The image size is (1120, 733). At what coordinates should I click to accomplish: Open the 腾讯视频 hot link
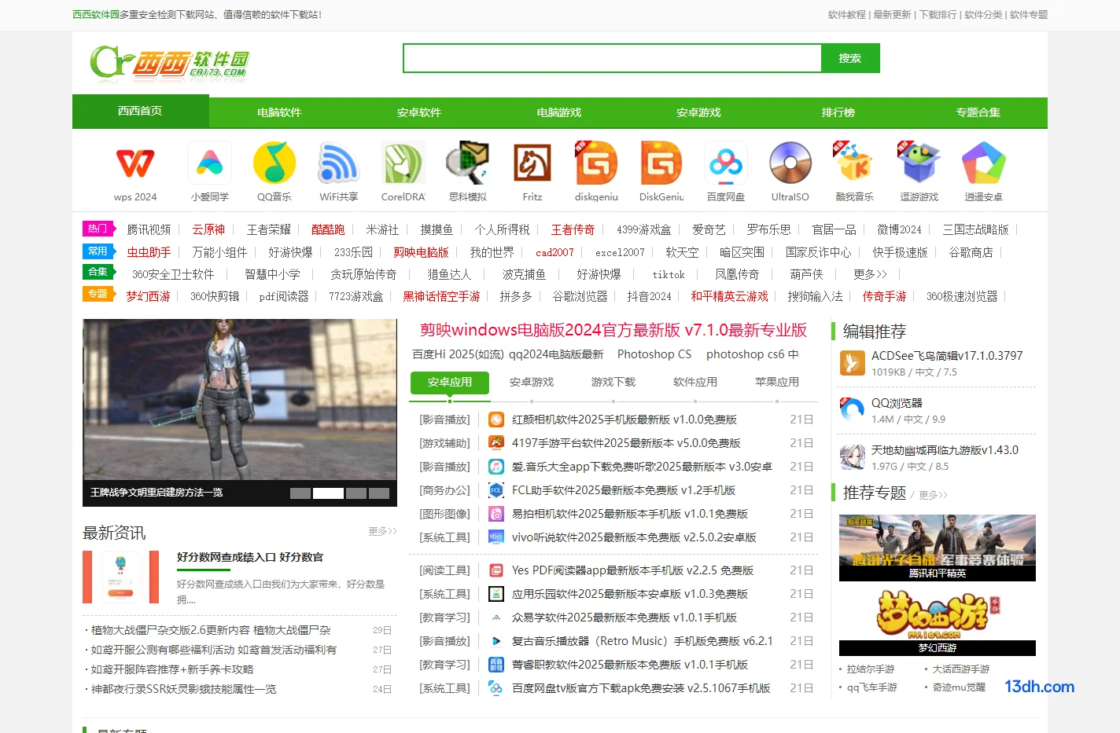tap(149, 229)
